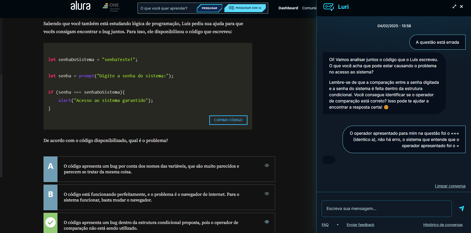Click Luri's reply starting 'Oi! Vamos analisar'
Screen dimensions: 471x233
coord(384,83)
